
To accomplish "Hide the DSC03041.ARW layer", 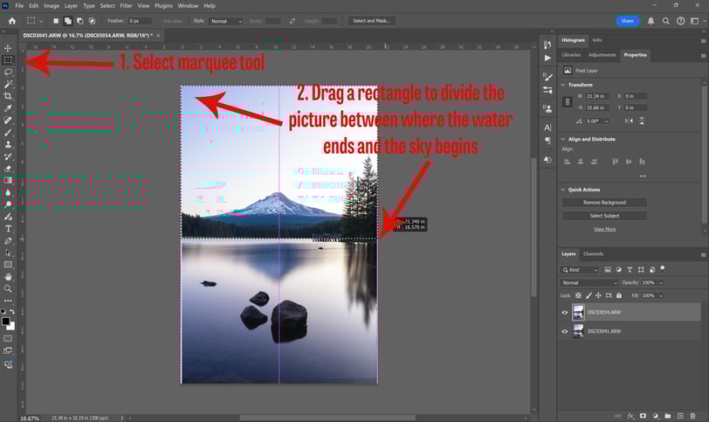I will pos(565,331).
